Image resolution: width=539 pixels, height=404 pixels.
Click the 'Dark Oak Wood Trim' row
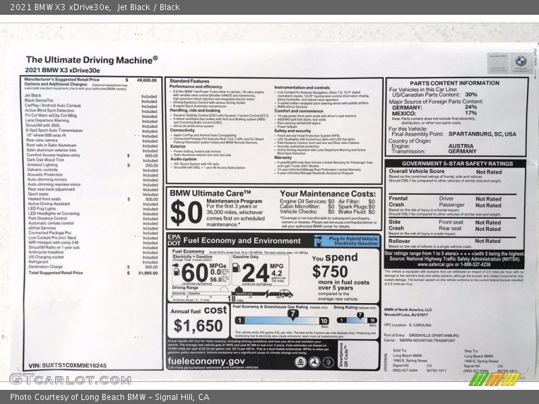tap(92, 160)
